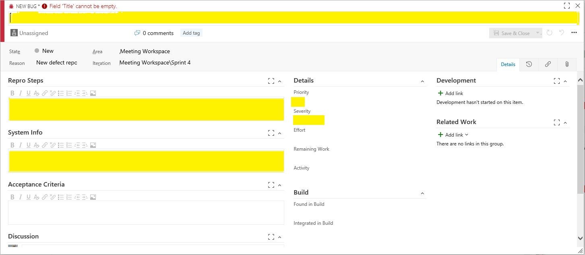The height and width of the screenshot is (255, 585).
Task: Collapse the Repro Steps section
Action: tap(280, 81)
